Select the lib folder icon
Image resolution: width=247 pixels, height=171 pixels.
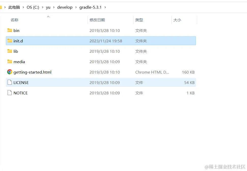click(x=10, y=51)
